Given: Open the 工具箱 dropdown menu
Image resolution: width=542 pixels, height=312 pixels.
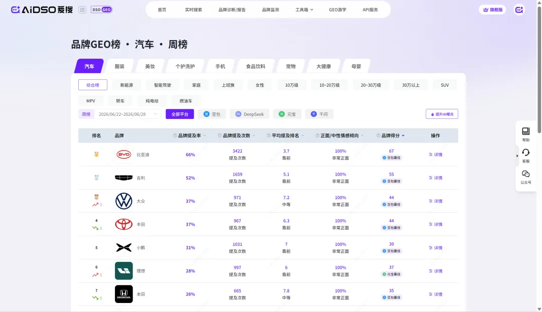Looking at the screenshot, I should coord(304,10).
